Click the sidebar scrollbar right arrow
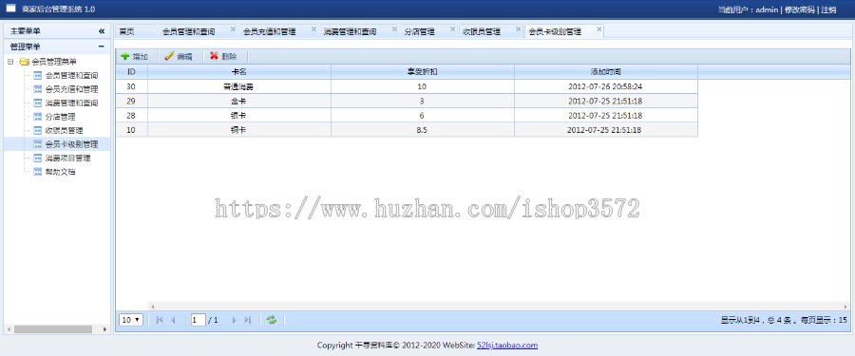Screen dimensions: 855x356 click(x=104, y=329)
